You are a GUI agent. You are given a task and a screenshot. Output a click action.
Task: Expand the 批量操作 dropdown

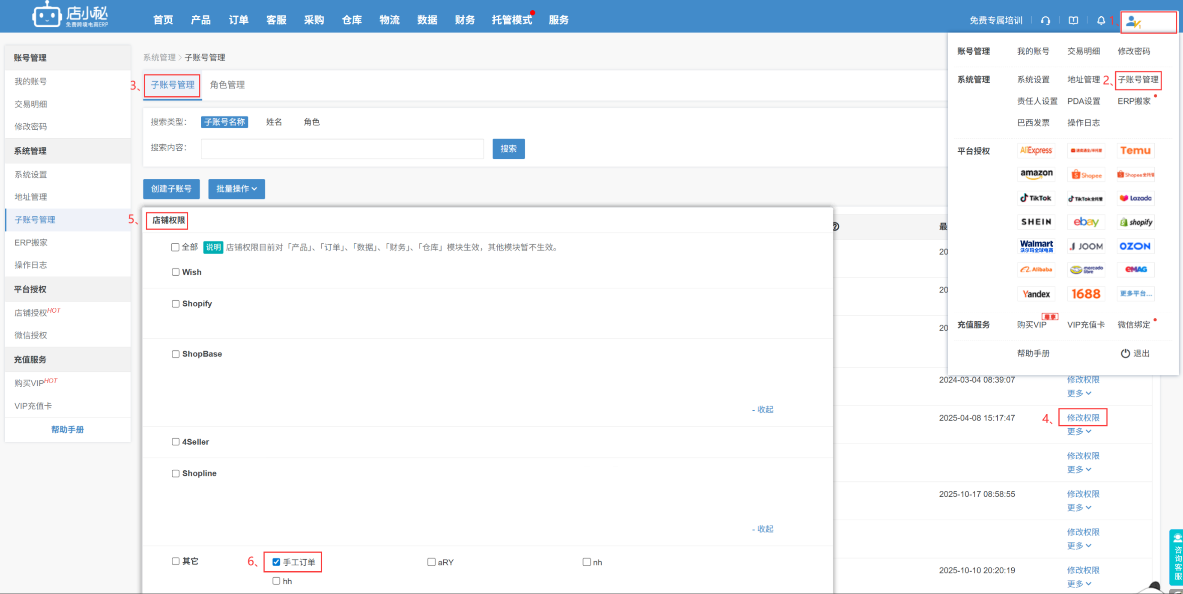click(236, 189)
